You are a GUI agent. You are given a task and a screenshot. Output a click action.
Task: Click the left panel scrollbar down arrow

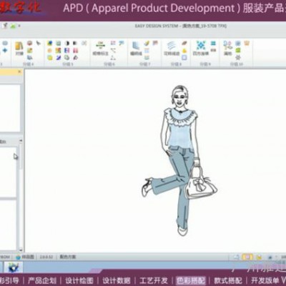21,250
